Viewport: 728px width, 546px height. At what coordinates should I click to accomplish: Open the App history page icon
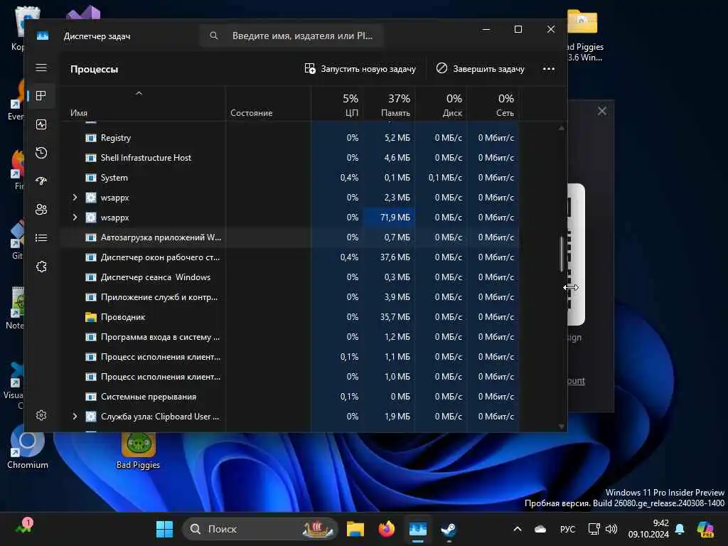pos(41,153)
